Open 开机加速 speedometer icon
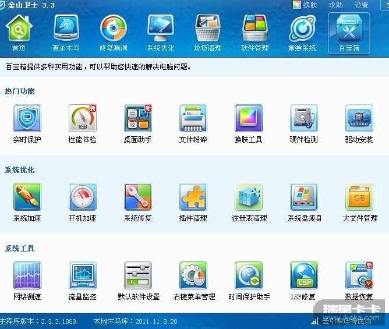The width and height of the screenshot is (389, 329). [83, 197]
